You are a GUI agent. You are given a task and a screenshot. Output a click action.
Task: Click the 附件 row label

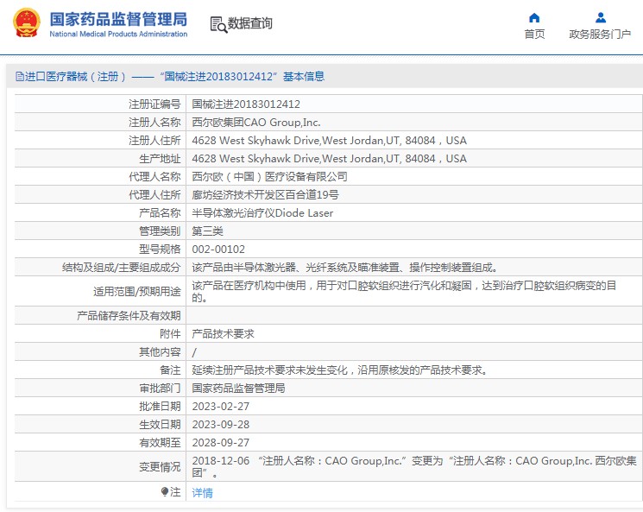click(x=170, y=333)
